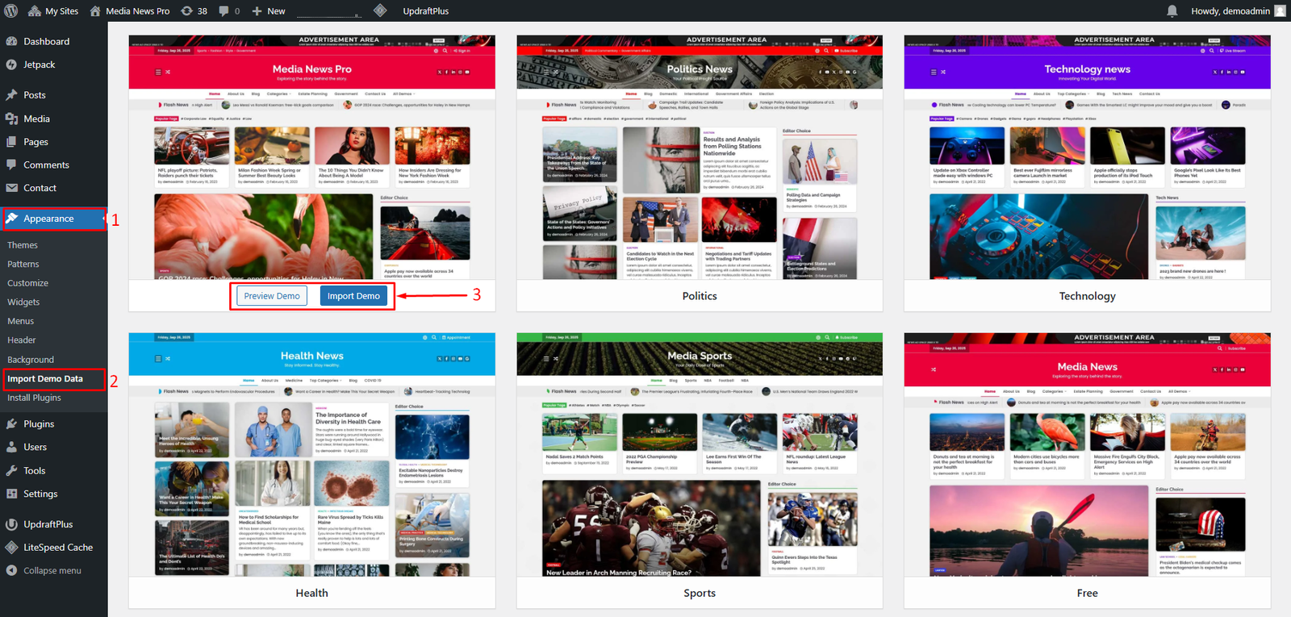Open the New content dropdown
Screen dimensions: 1291x617
269,10
